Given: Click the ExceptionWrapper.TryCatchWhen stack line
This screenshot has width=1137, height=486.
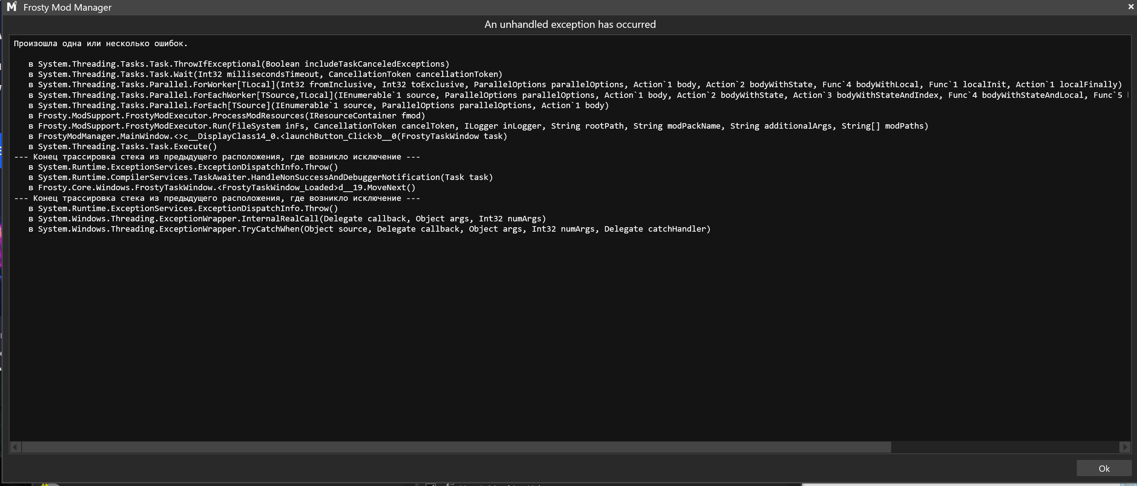Looking at the screenshot, I should [x=369, y=229].
